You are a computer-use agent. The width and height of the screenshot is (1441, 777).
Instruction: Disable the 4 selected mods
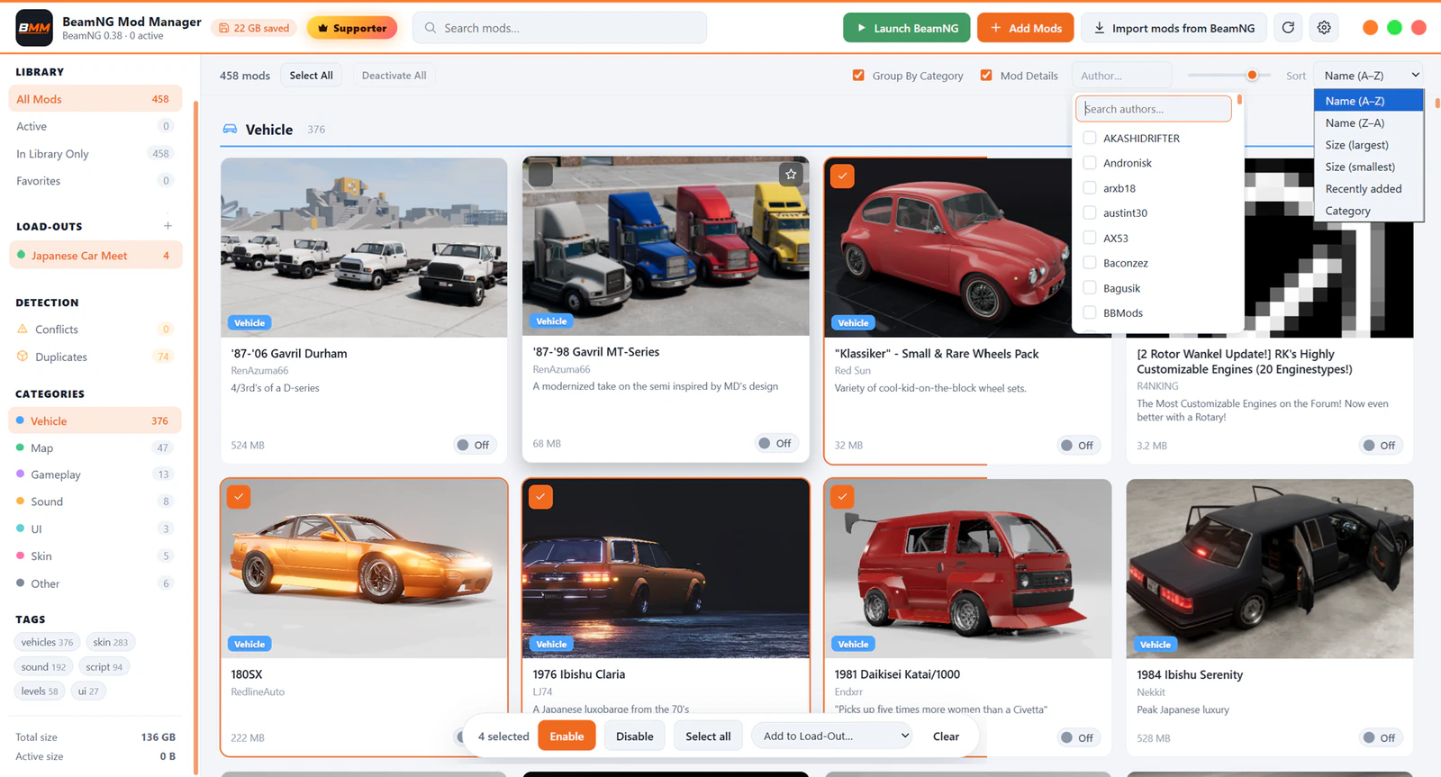point(635,736)
